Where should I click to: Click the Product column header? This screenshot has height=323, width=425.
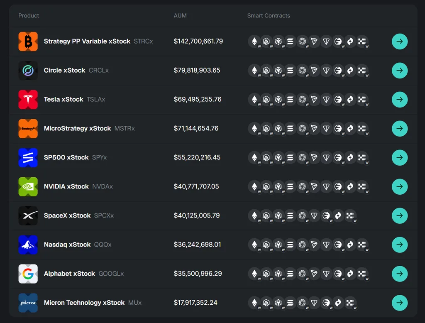[x=29, y=16]
